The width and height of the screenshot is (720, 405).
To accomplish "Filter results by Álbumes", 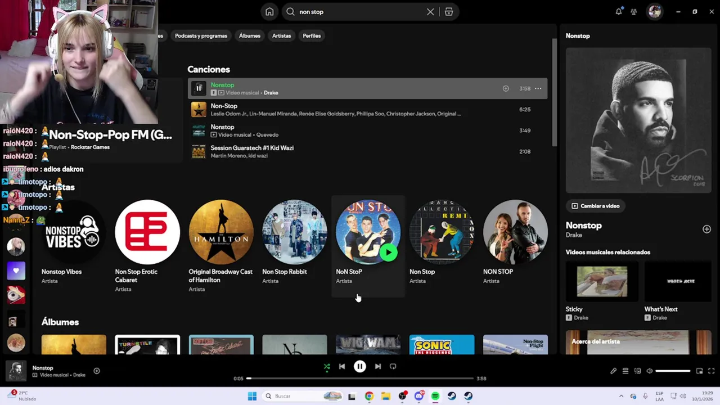I will click(x=250, y=36).
